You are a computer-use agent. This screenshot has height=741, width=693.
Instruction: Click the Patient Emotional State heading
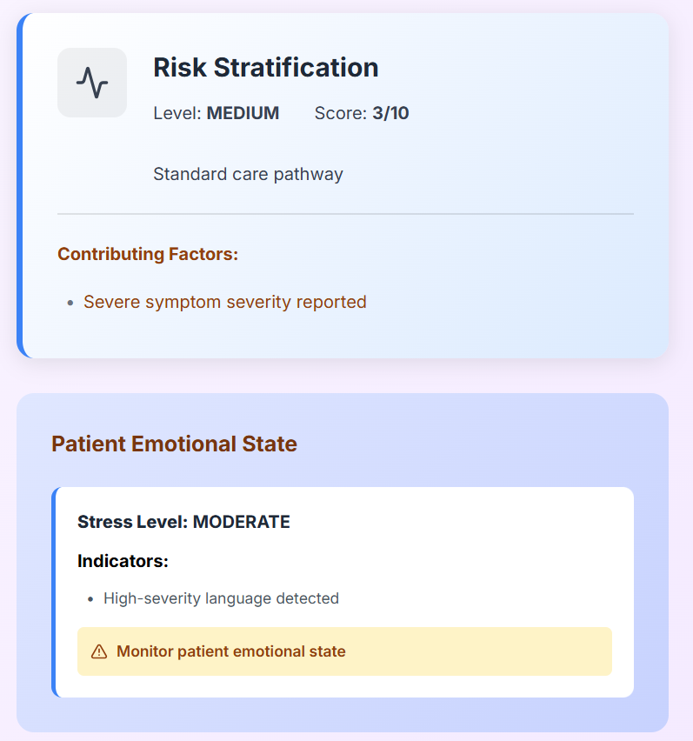[x=174, y=444]
